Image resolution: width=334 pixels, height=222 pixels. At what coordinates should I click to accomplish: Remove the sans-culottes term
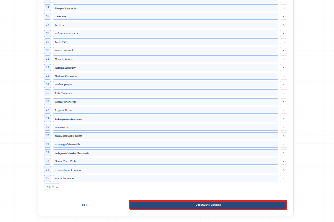point(283,127)
